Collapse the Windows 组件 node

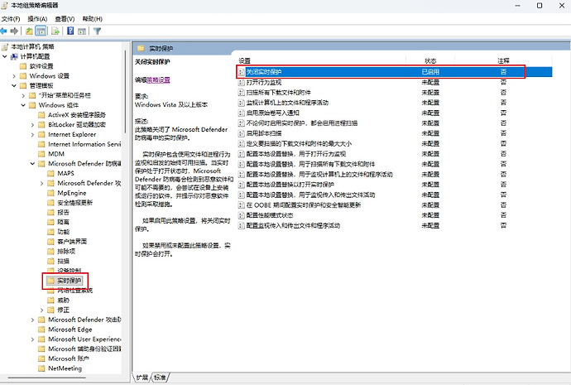coord(23,105)
